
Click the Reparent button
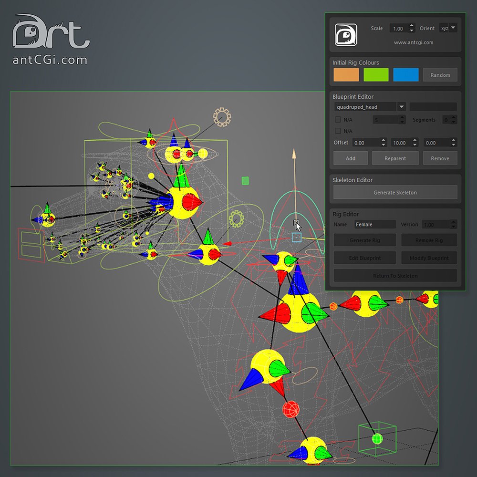pyautogui.click(x=395, y=158)
